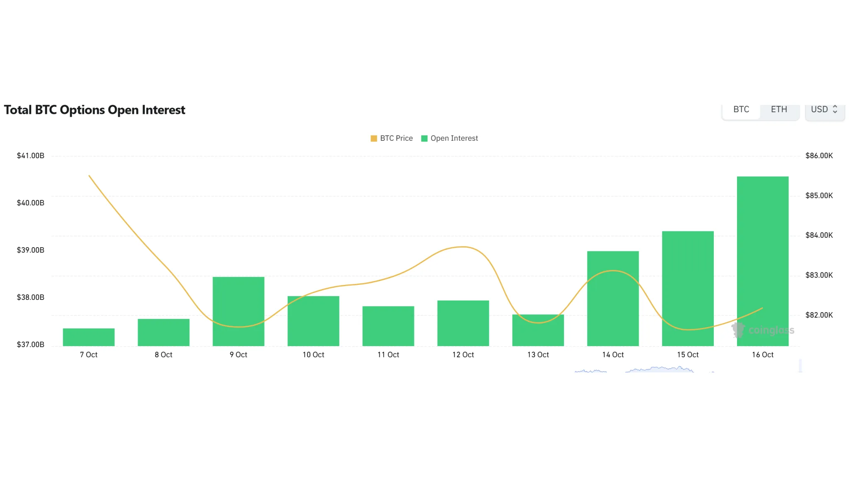Click the yellow BTC Price legend swatch

[374, 138]
